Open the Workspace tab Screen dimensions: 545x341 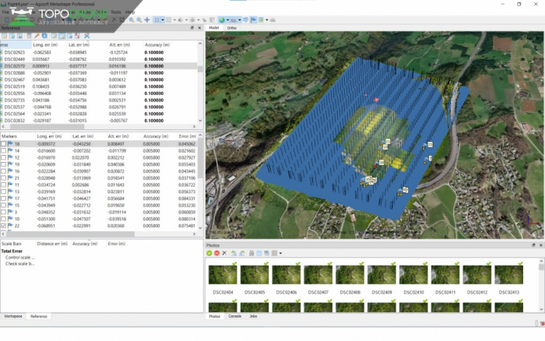(13, 317)
